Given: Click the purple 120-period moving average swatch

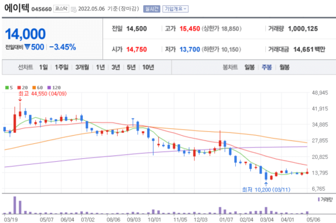Looking at the screenshot, I should (x=49, y=88).
